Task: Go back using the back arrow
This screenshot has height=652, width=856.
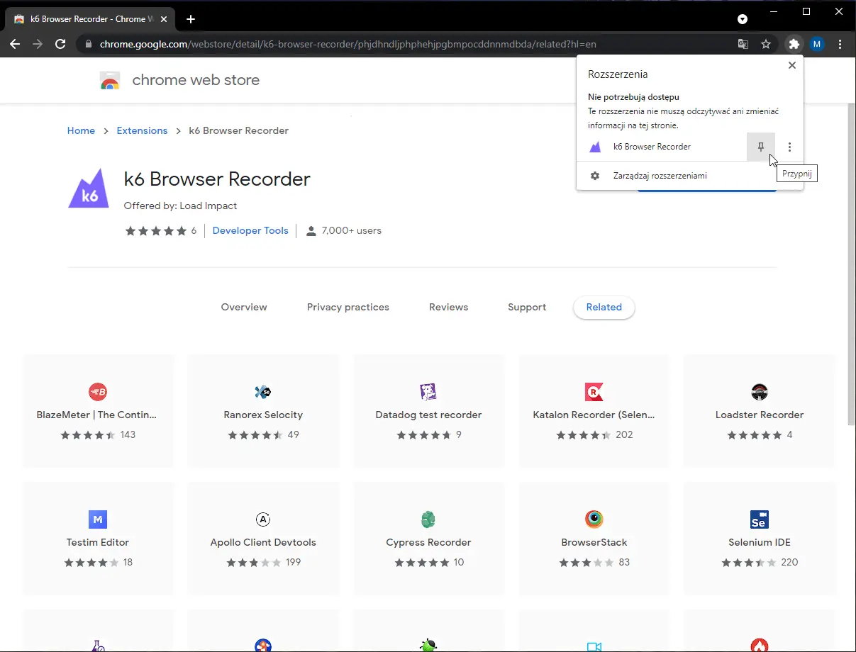Action: pos(14,44)
